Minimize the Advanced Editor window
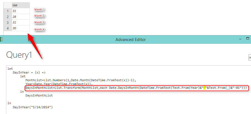 (240, 39)
